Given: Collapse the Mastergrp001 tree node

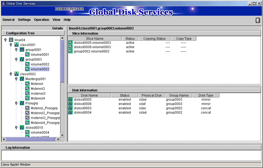Looking at the screenshot, I should click(16, 79).
